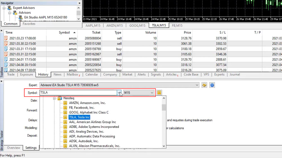This screenshot has width=282, height=158.
Task: Click Navigator scrollbar down arrow
Action: point(79,19)
